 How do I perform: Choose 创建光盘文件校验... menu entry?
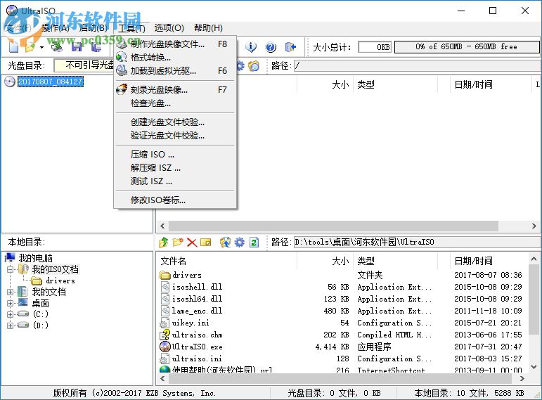[175, 122]
